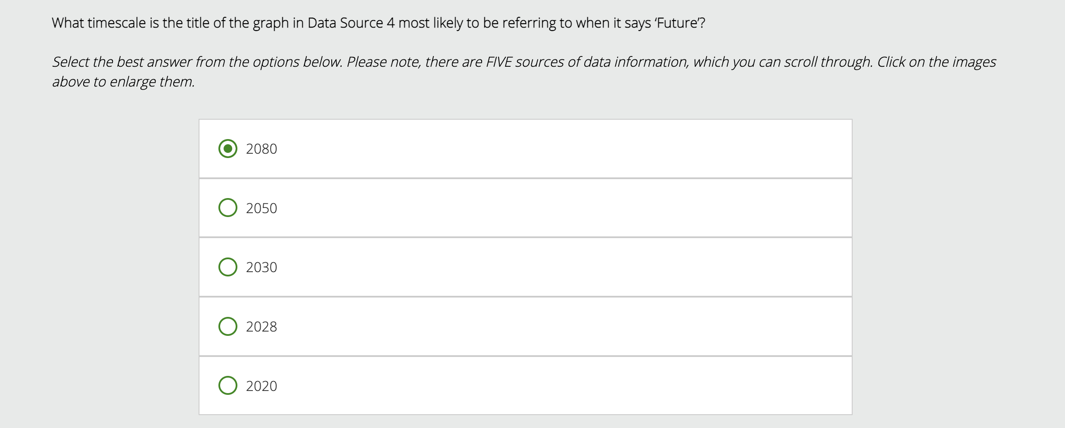Select the 2020 radio button
This screenshot has height=428, width=1065.
tap(228, 385)
